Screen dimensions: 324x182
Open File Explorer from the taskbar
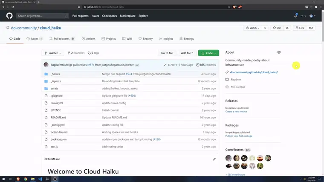pos(33,179)
